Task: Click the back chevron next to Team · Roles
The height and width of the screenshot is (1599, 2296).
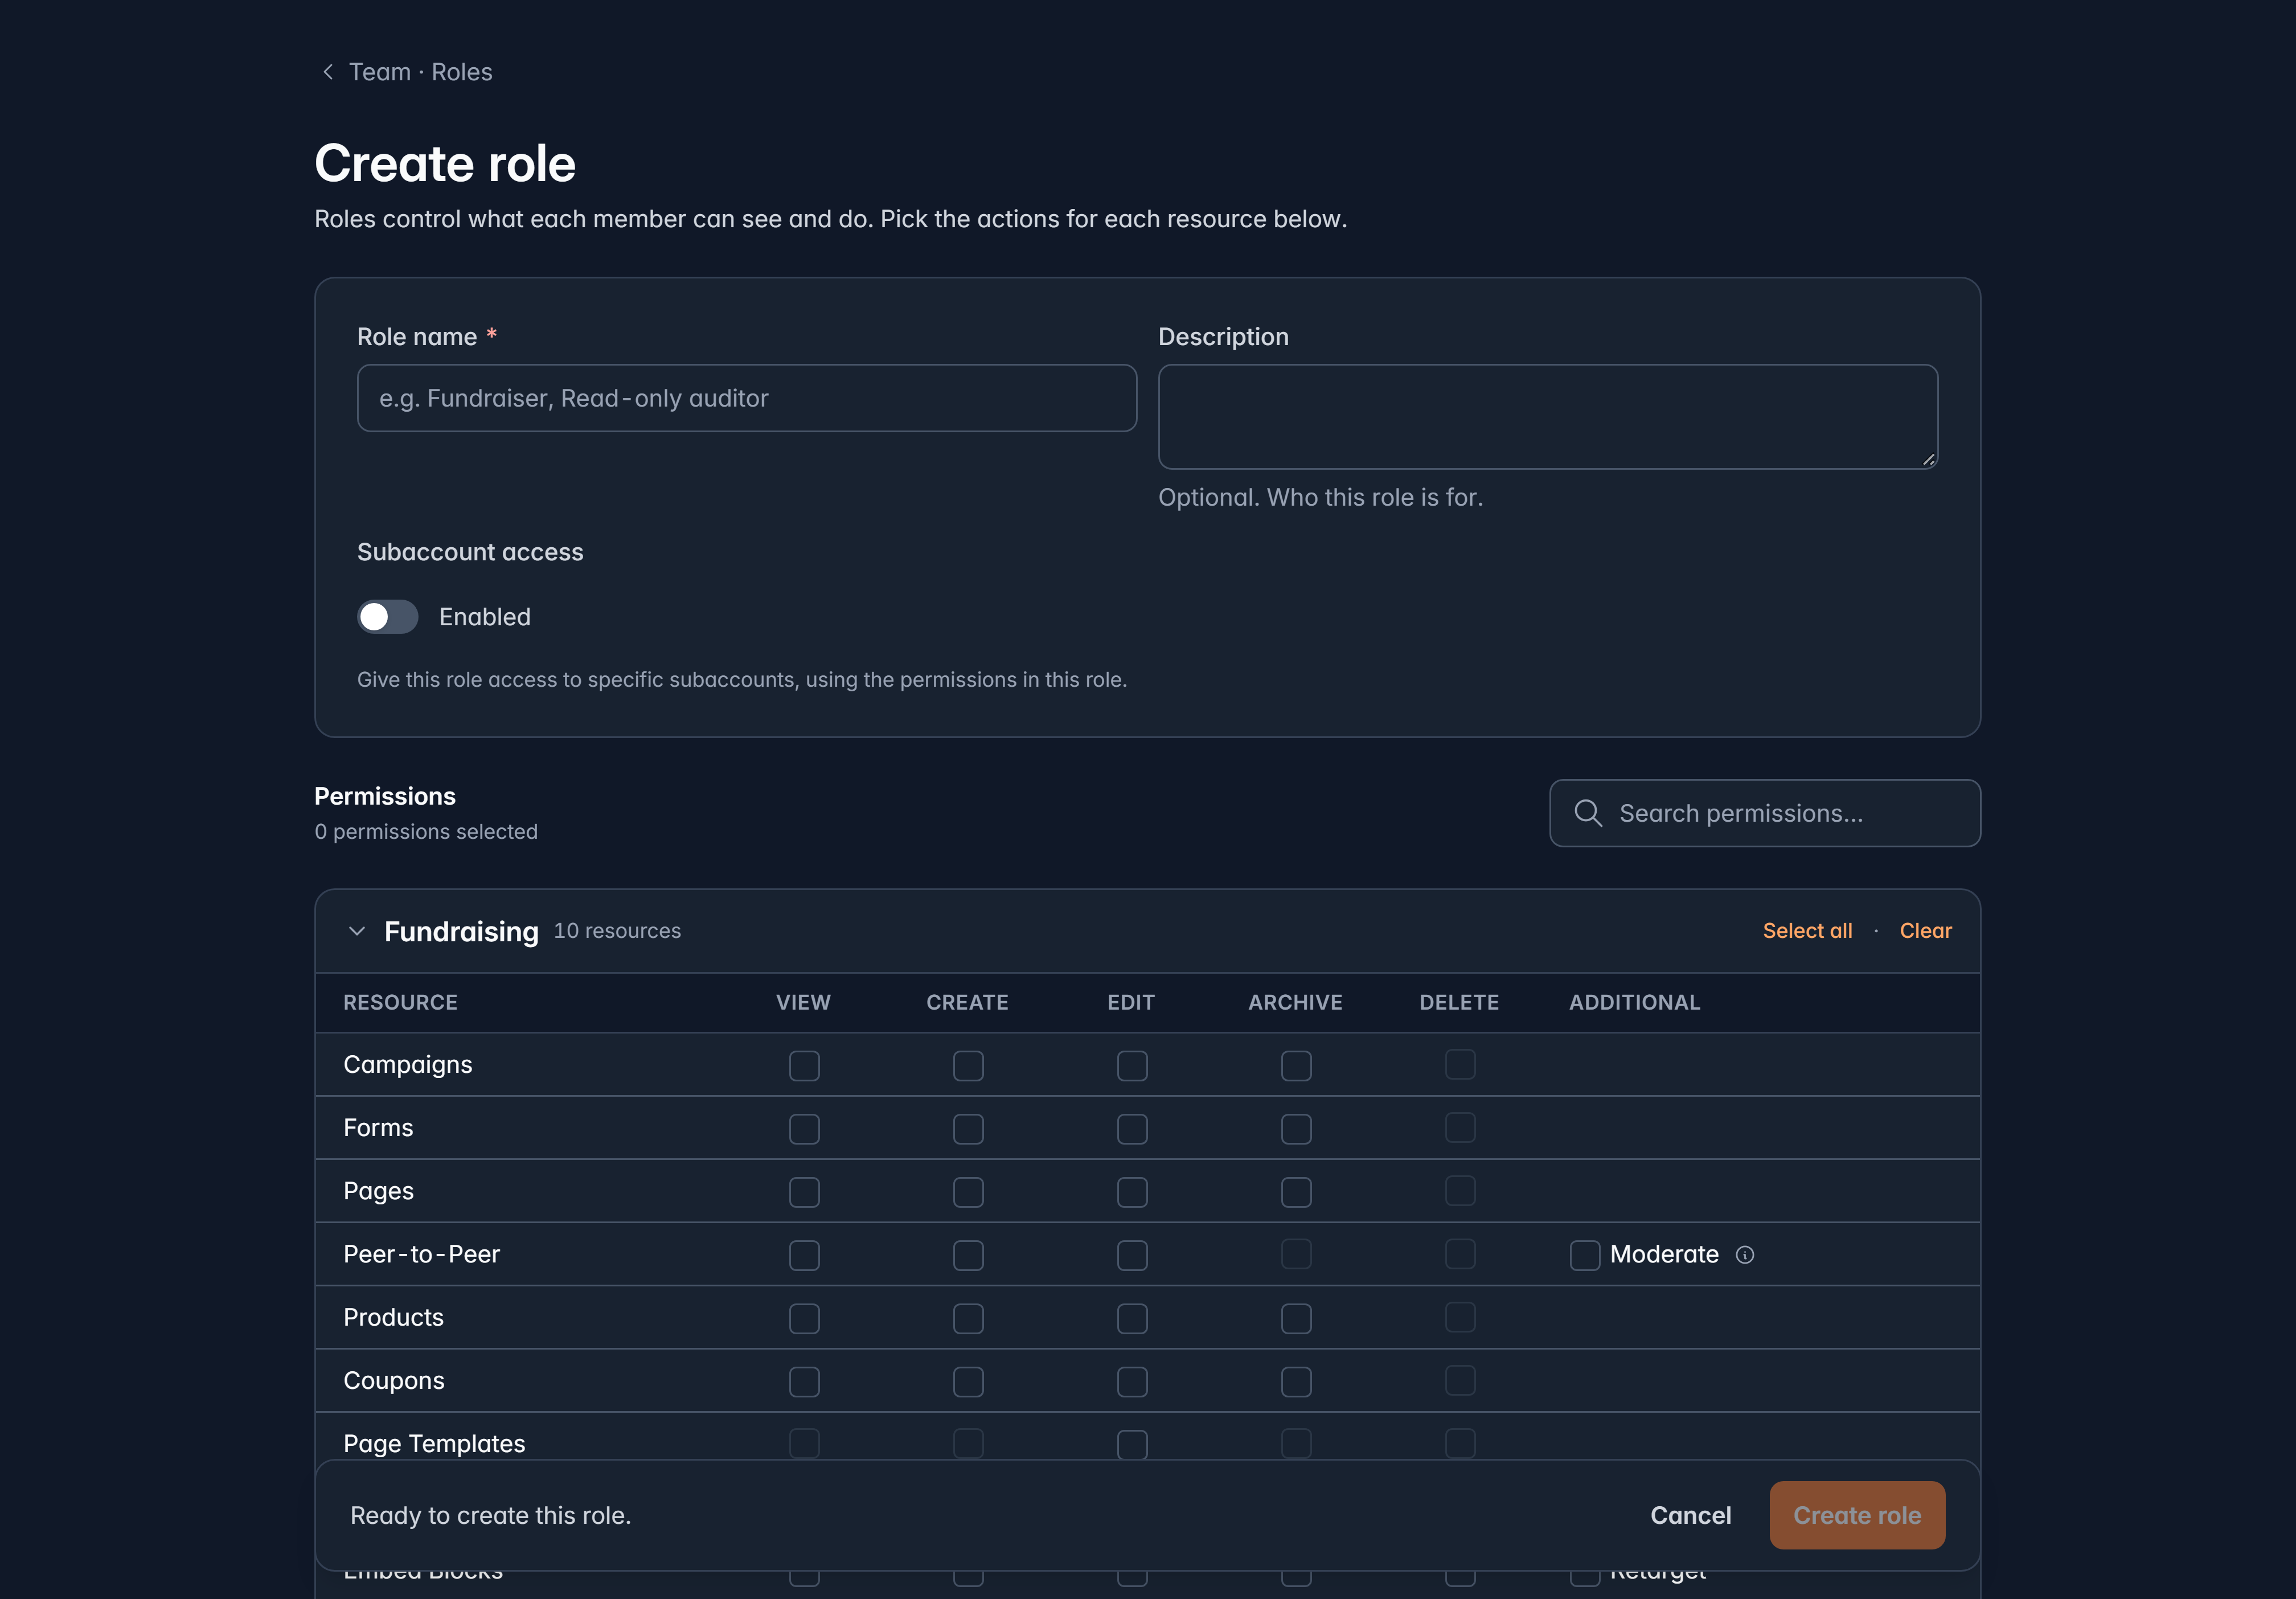Action: [x=328, y=72]
